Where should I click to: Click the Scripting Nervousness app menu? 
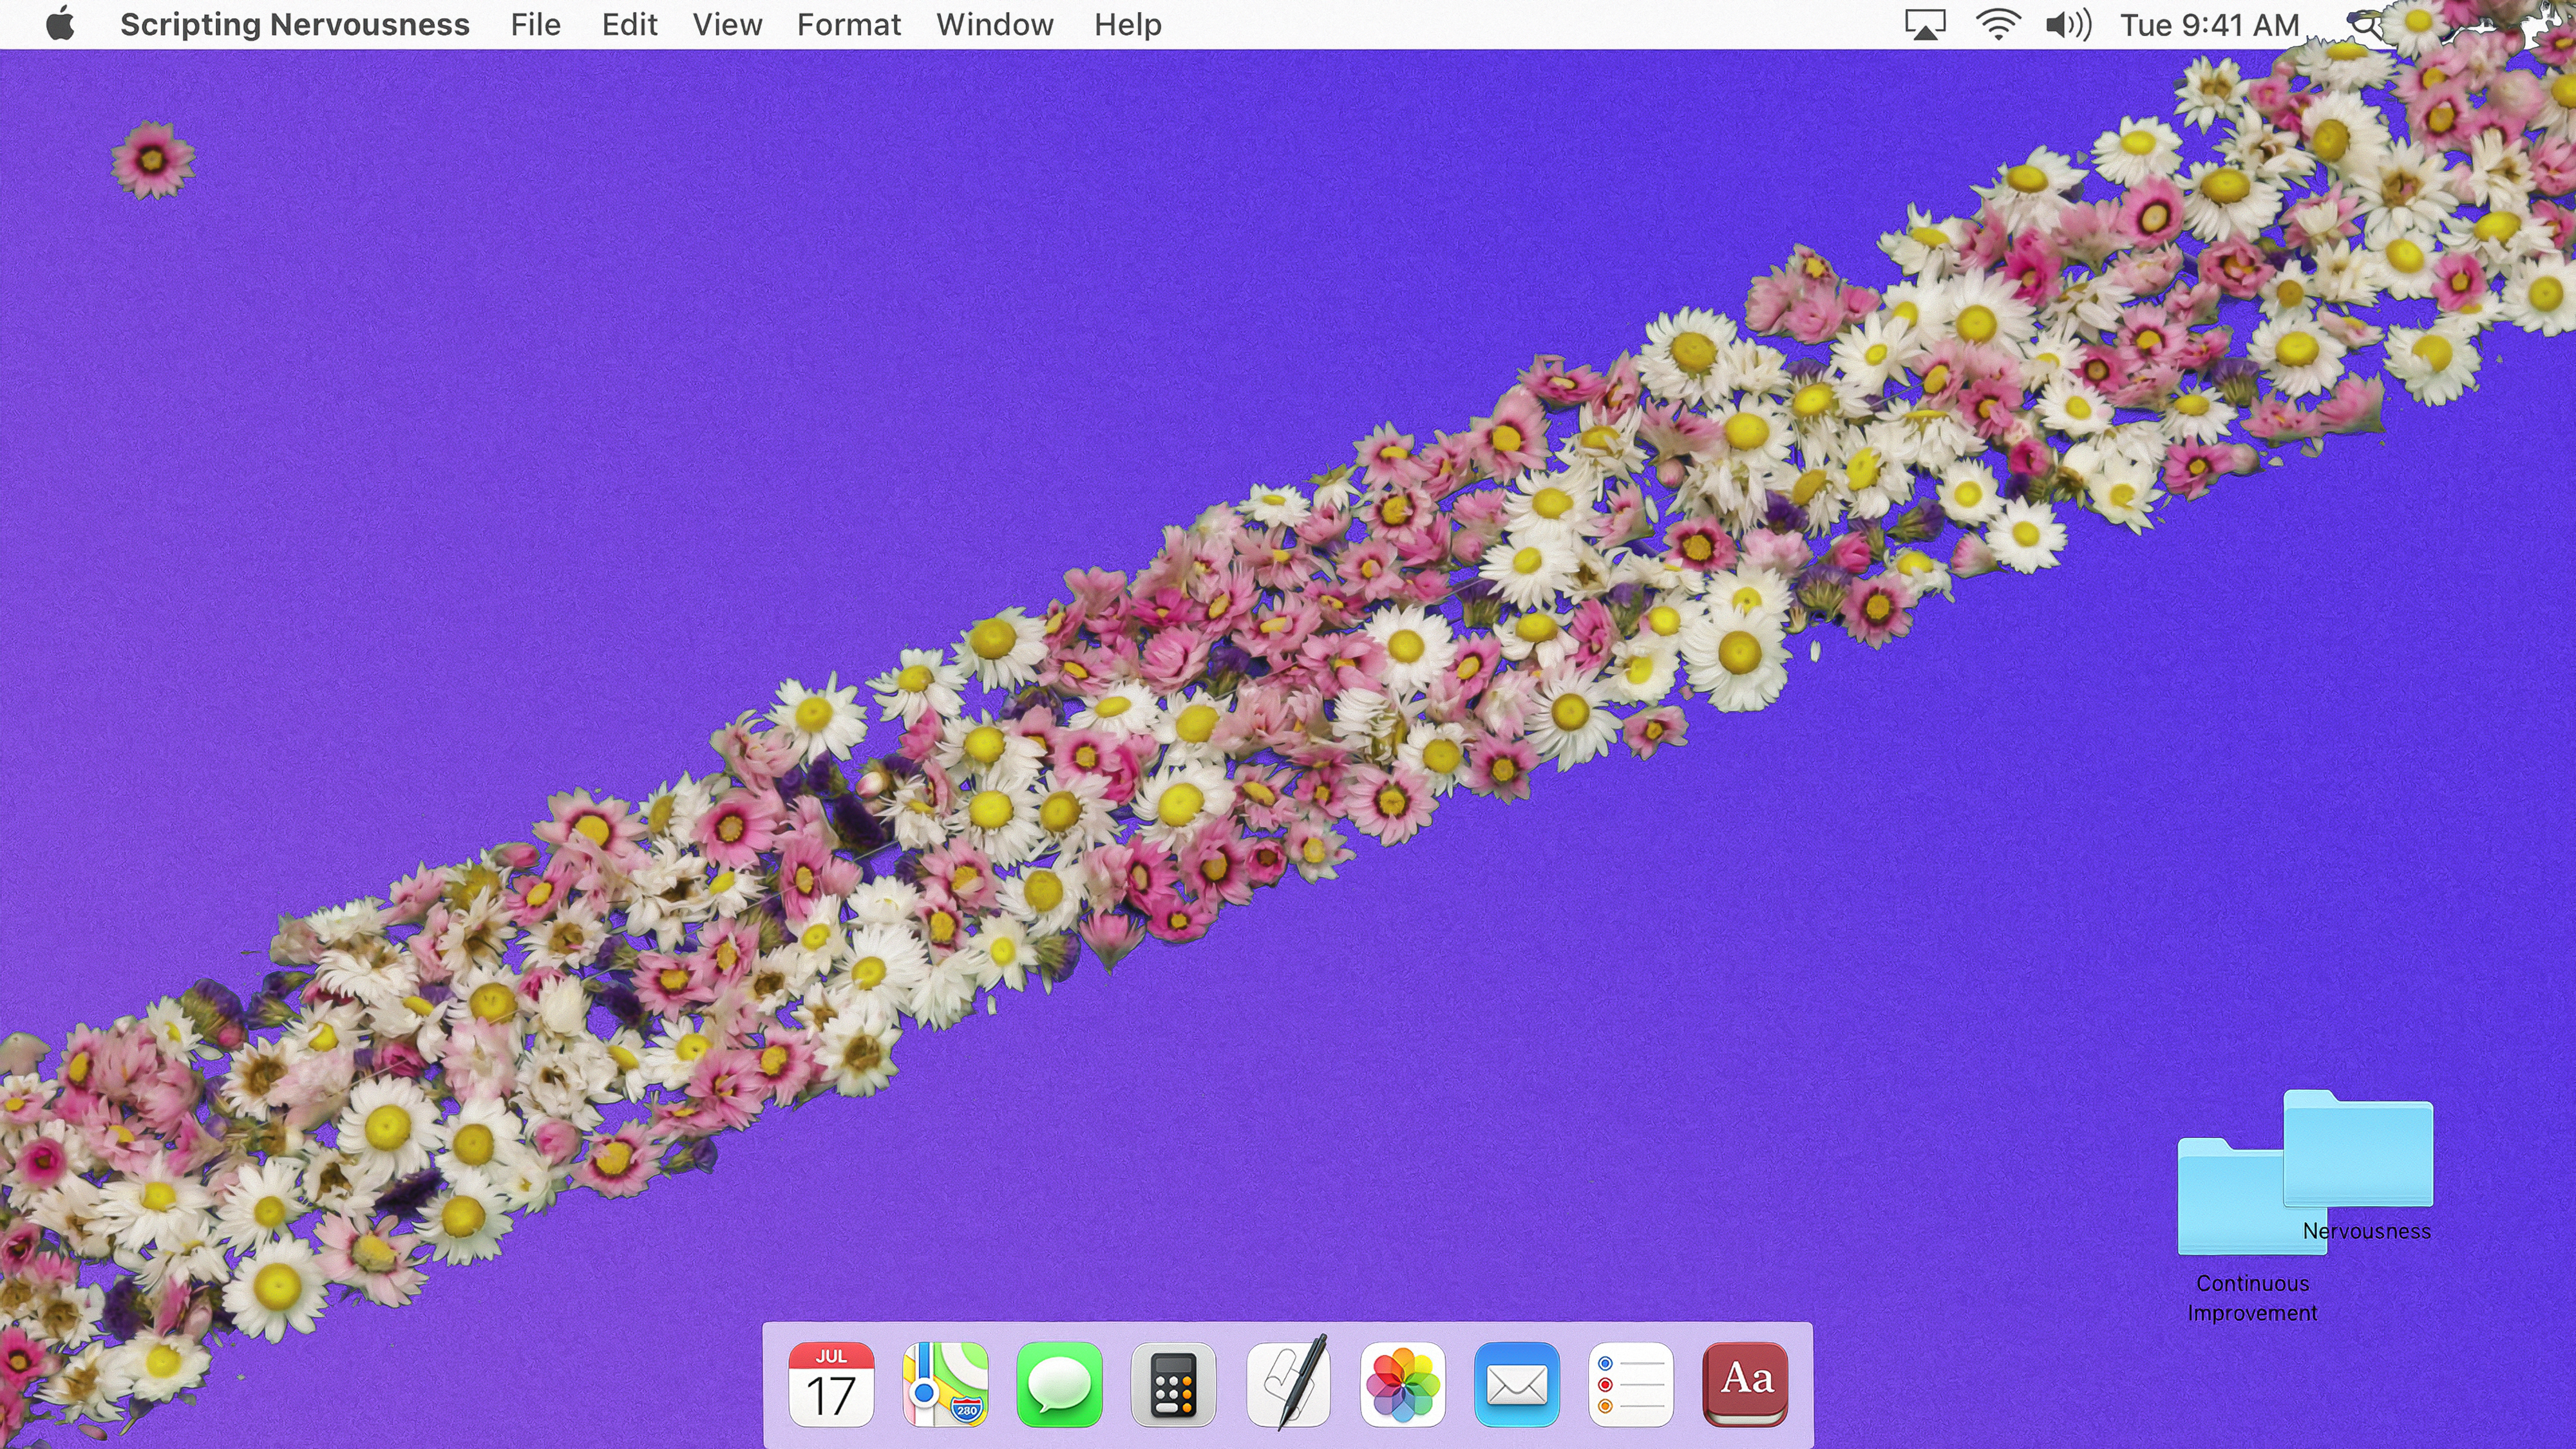point(294,25)
